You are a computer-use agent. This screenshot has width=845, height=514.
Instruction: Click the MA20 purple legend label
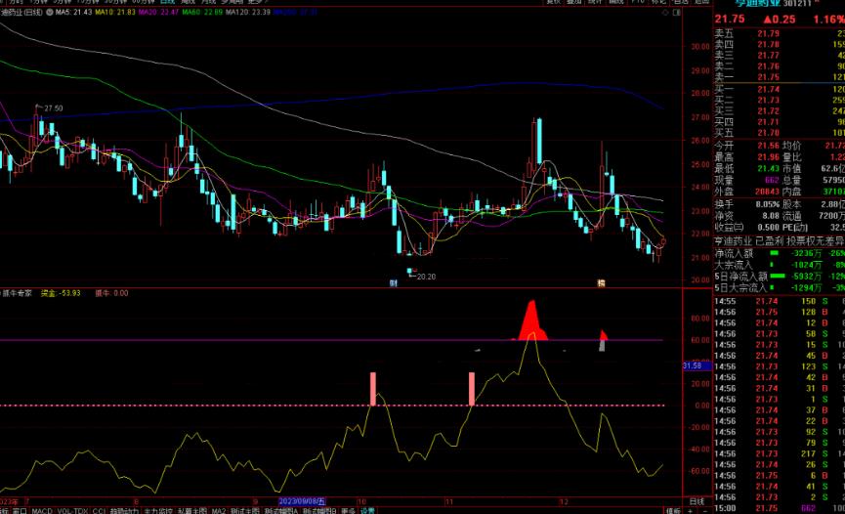pos(159,12)
